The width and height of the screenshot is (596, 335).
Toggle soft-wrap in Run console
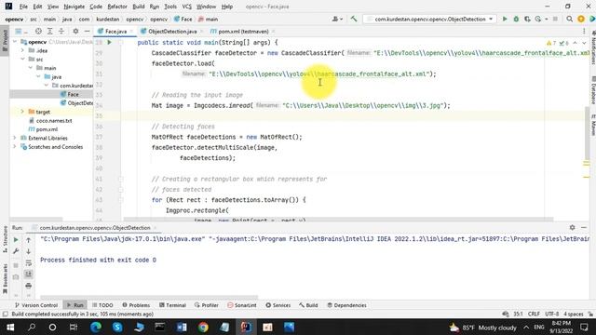coord(29,262)
